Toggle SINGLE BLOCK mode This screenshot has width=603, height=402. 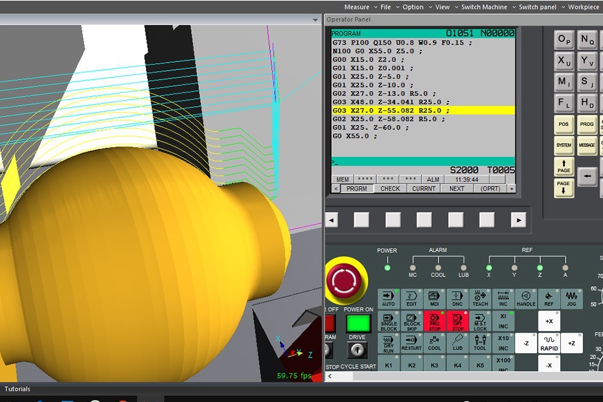pyautogui.click(x=389, y=321)
